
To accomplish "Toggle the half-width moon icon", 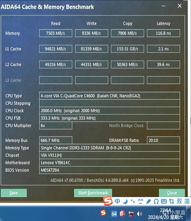I will coord(125,202).
